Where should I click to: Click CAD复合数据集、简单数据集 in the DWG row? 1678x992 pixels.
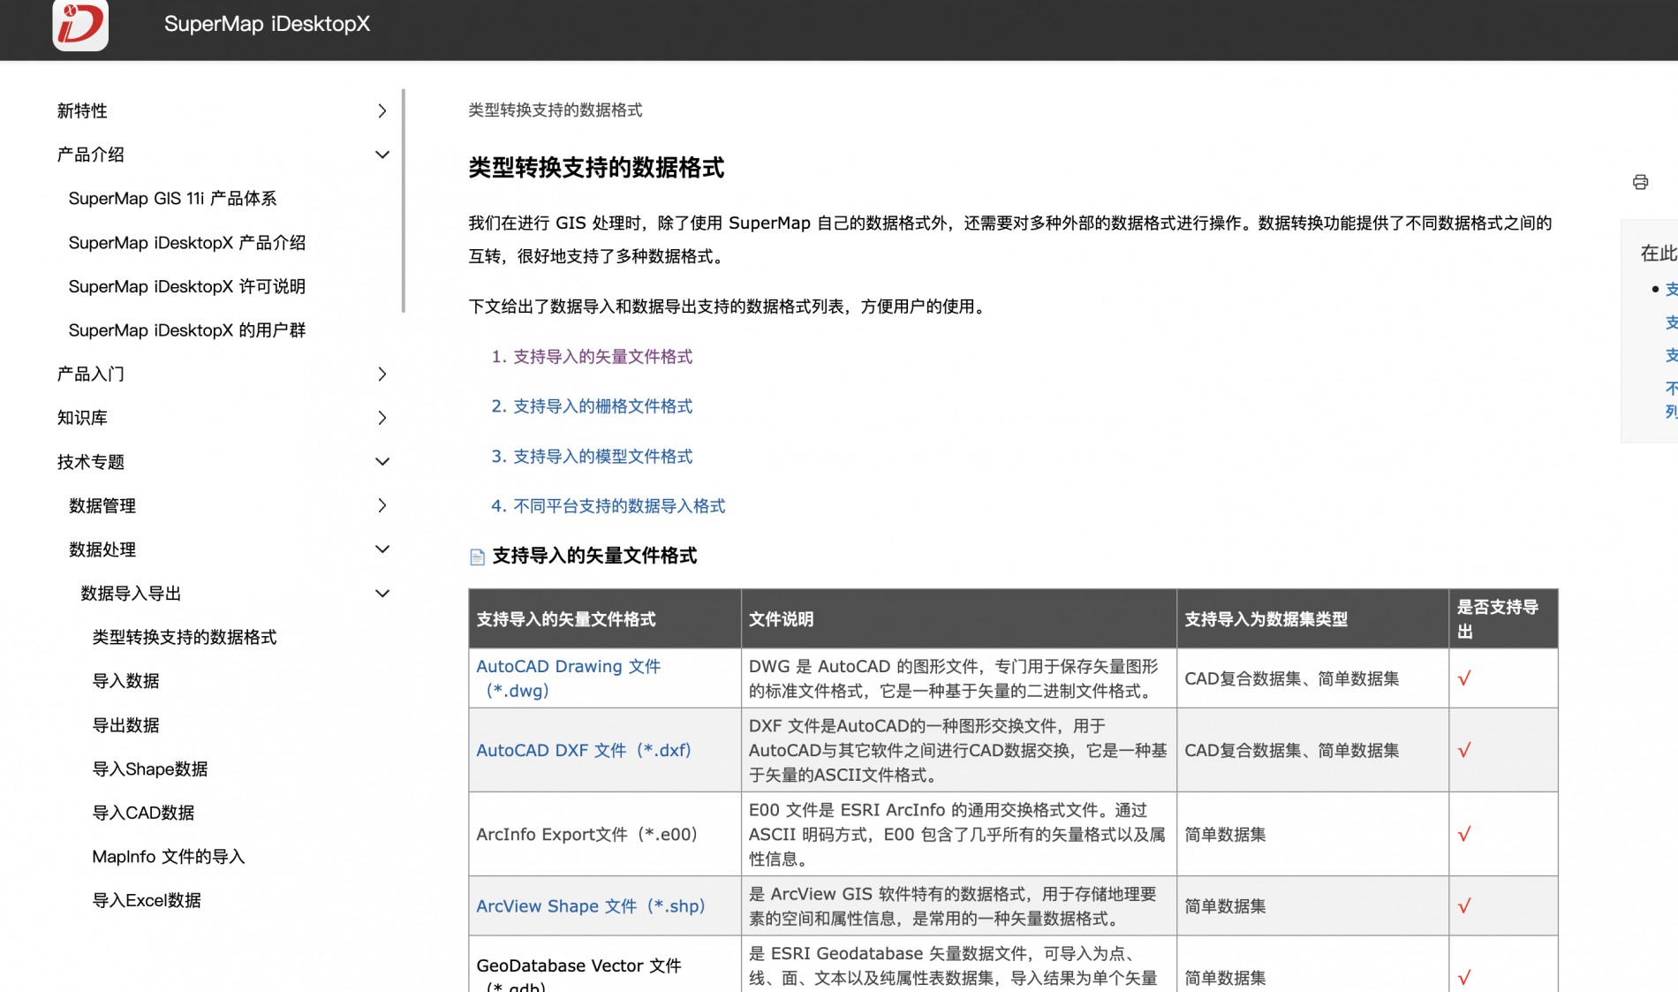point(1291,678)
